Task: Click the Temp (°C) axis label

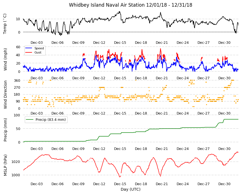Action: pyautogui.click(x=5, y=24)
